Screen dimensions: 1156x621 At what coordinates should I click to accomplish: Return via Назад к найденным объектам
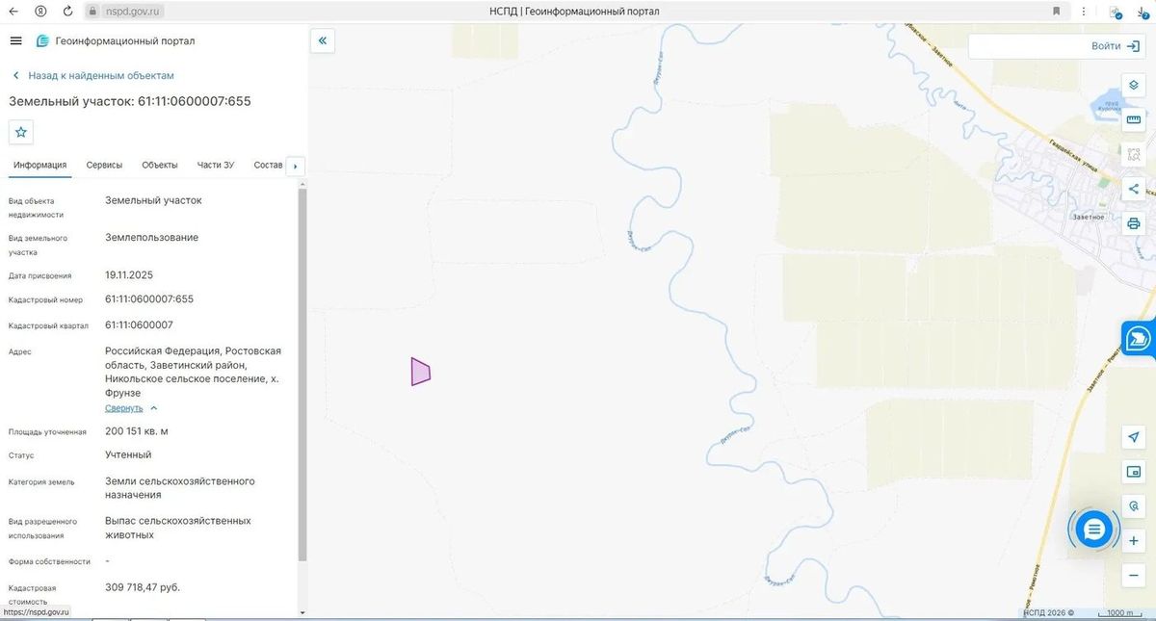(92, 75)
